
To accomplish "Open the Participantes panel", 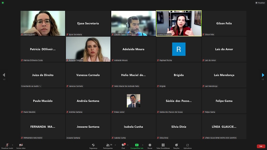I will point(108,146).
